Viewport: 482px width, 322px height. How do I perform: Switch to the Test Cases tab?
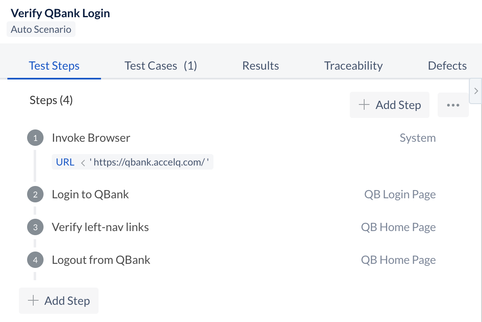[160, 66]
